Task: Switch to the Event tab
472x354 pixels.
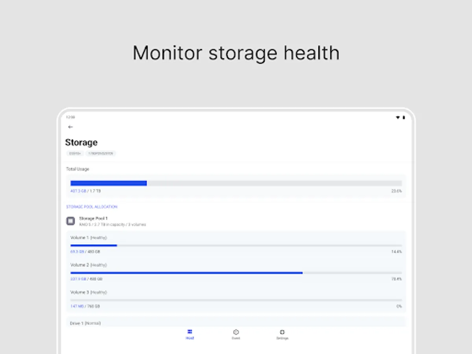Action: [236, 334]
